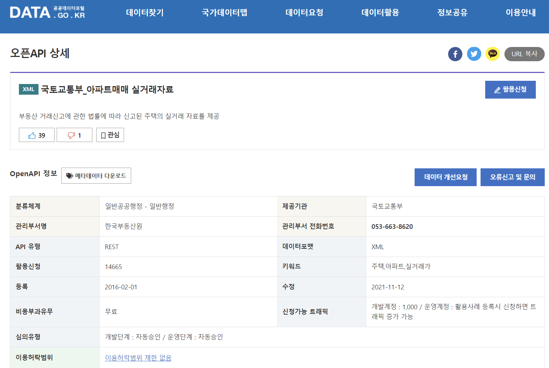Open the 이용허락범위 제한 없음 link

(138, 357)
